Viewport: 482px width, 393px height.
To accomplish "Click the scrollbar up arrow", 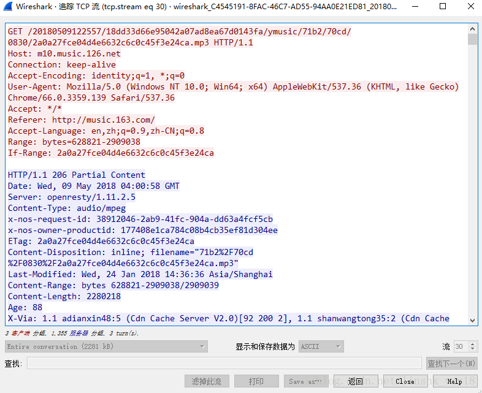I will (x=472, y=29).
